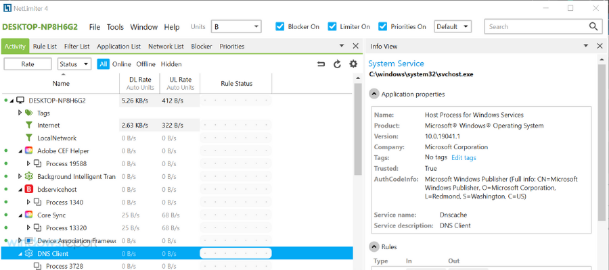Image resolution: width=609 pixels, height=270 pixels.
Task: Open the Window menu
Action: [x=143, y=27]
